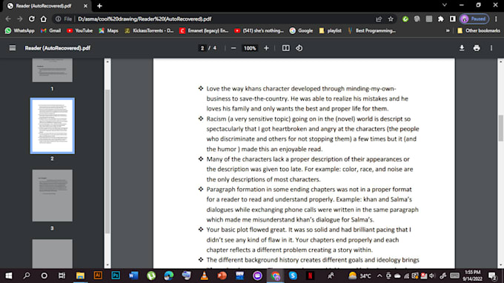Screen dimensions: 504x283
Task: Rotate the document counterclockwise
Action: click(x=299, y=48)
